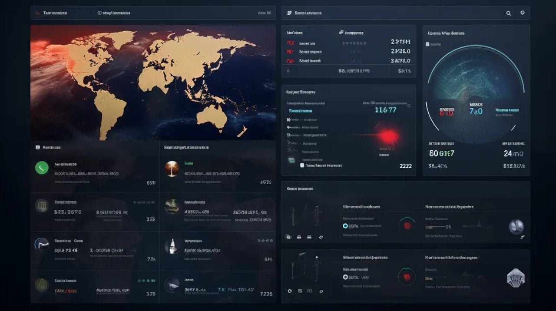Click the round planet avatar icon
Screen dimensions: 556x311
pyautogui.click(x=516, y=226)
